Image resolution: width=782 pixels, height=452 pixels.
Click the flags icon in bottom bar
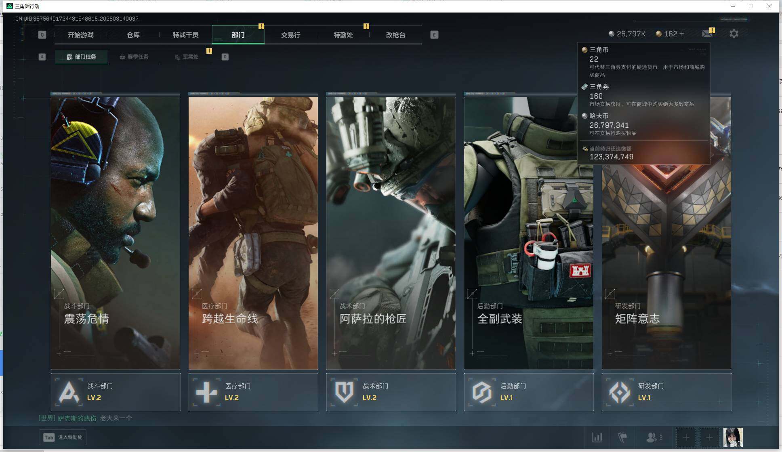622,437
